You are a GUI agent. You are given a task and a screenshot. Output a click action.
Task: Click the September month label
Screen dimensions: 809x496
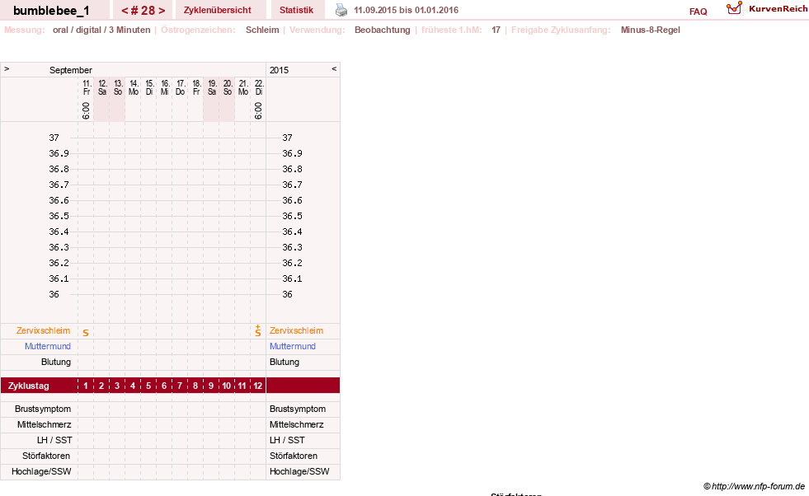point(71,70)
